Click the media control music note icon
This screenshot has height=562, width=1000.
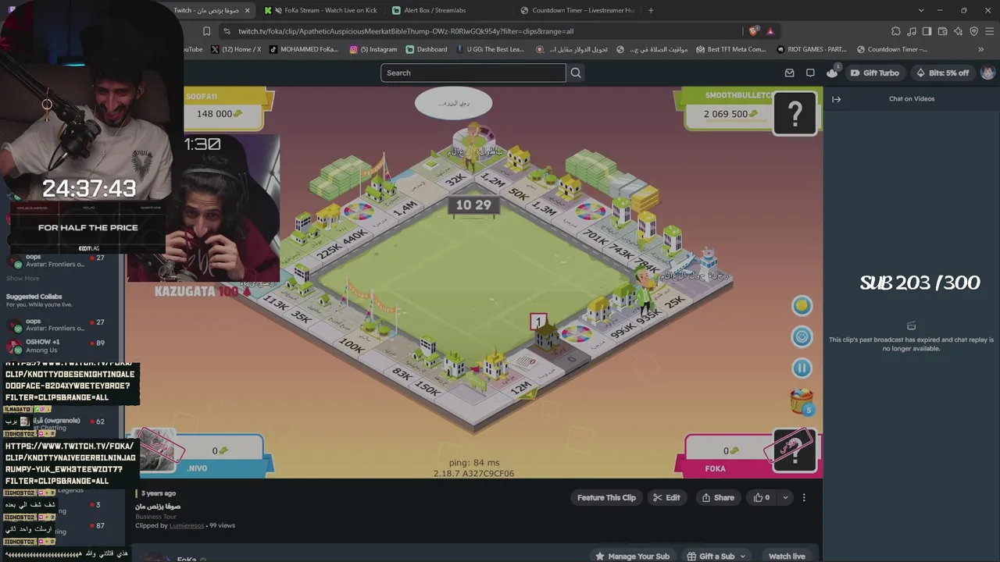click(912, 31)
